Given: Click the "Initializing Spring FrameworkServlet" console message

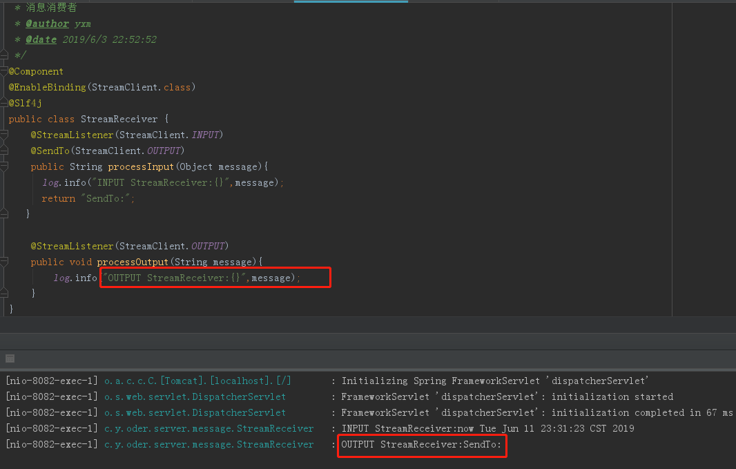Looking at the screenshot, I should tap(495, 381).
